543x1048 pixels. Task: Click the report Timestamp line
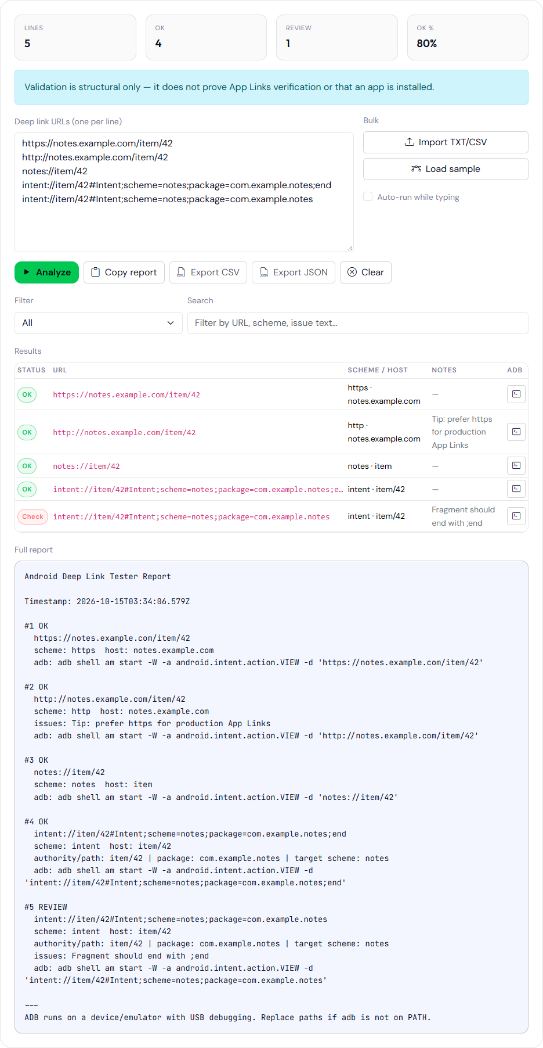(107, 602)
